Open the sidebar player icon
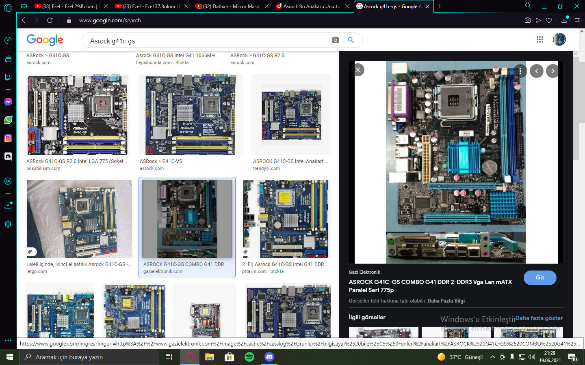 8,181
